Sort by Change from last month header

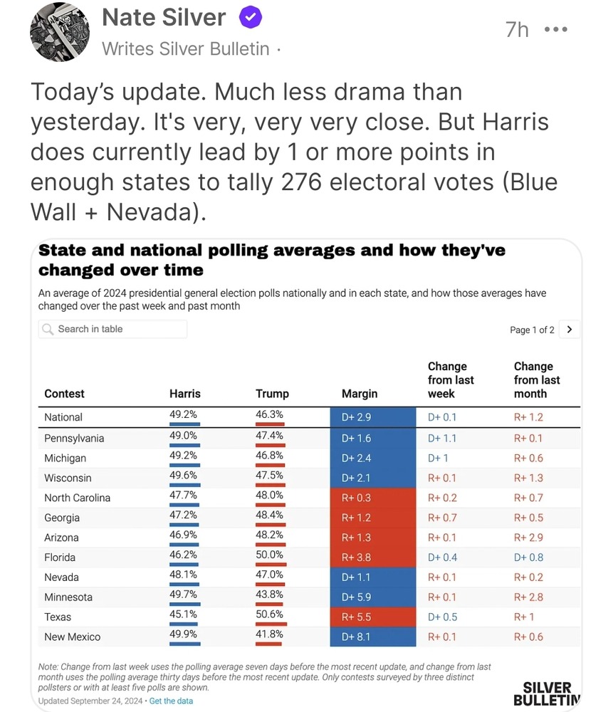pyautogui.click(x=537, y=380)
